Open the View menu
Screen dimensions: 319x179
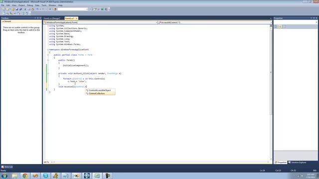14,5
